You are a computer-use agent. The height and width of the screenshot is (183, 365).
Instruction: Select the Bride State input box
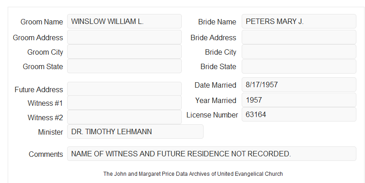[x=299, y=66]
